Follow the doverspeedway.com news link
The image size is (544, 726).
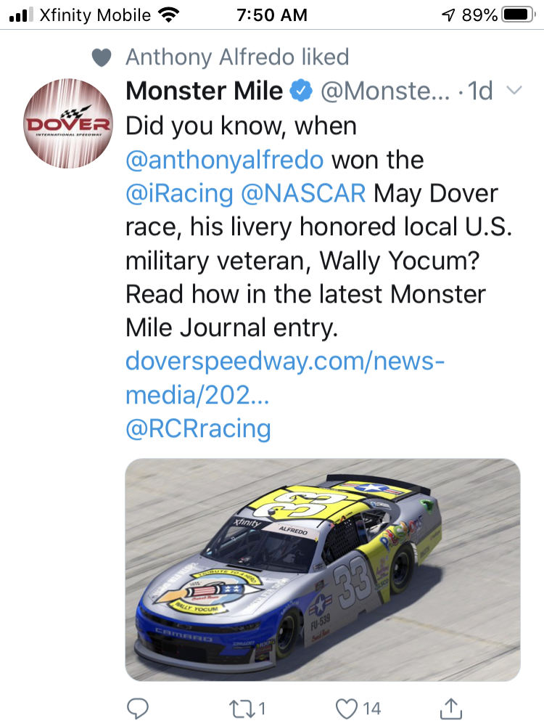[x=284, y=378]
